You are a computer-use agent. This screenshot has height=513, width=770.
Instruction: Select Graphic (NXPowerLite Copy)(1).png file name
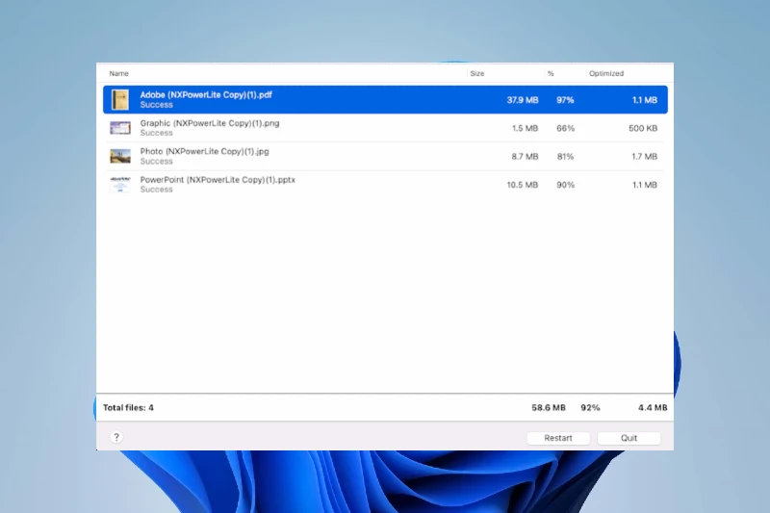(x=210, y=123)
